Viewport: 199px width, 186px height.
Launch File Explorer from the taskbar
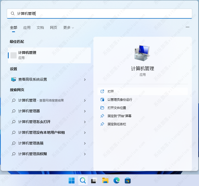click(105, 181)
